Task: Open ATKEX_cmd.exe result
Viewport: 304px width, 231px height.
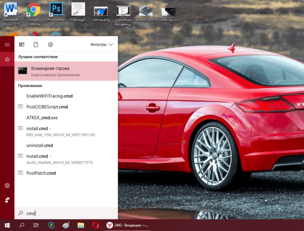Action: click(x=66, y=118)
